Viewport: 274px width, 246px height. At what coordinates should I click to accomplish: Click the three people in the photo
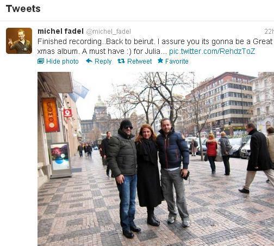pos(148,177)
